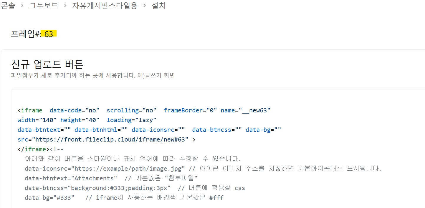Select the iframe opening tag in code
Viewport: 425px width, 208px height.
click(30, 110)
